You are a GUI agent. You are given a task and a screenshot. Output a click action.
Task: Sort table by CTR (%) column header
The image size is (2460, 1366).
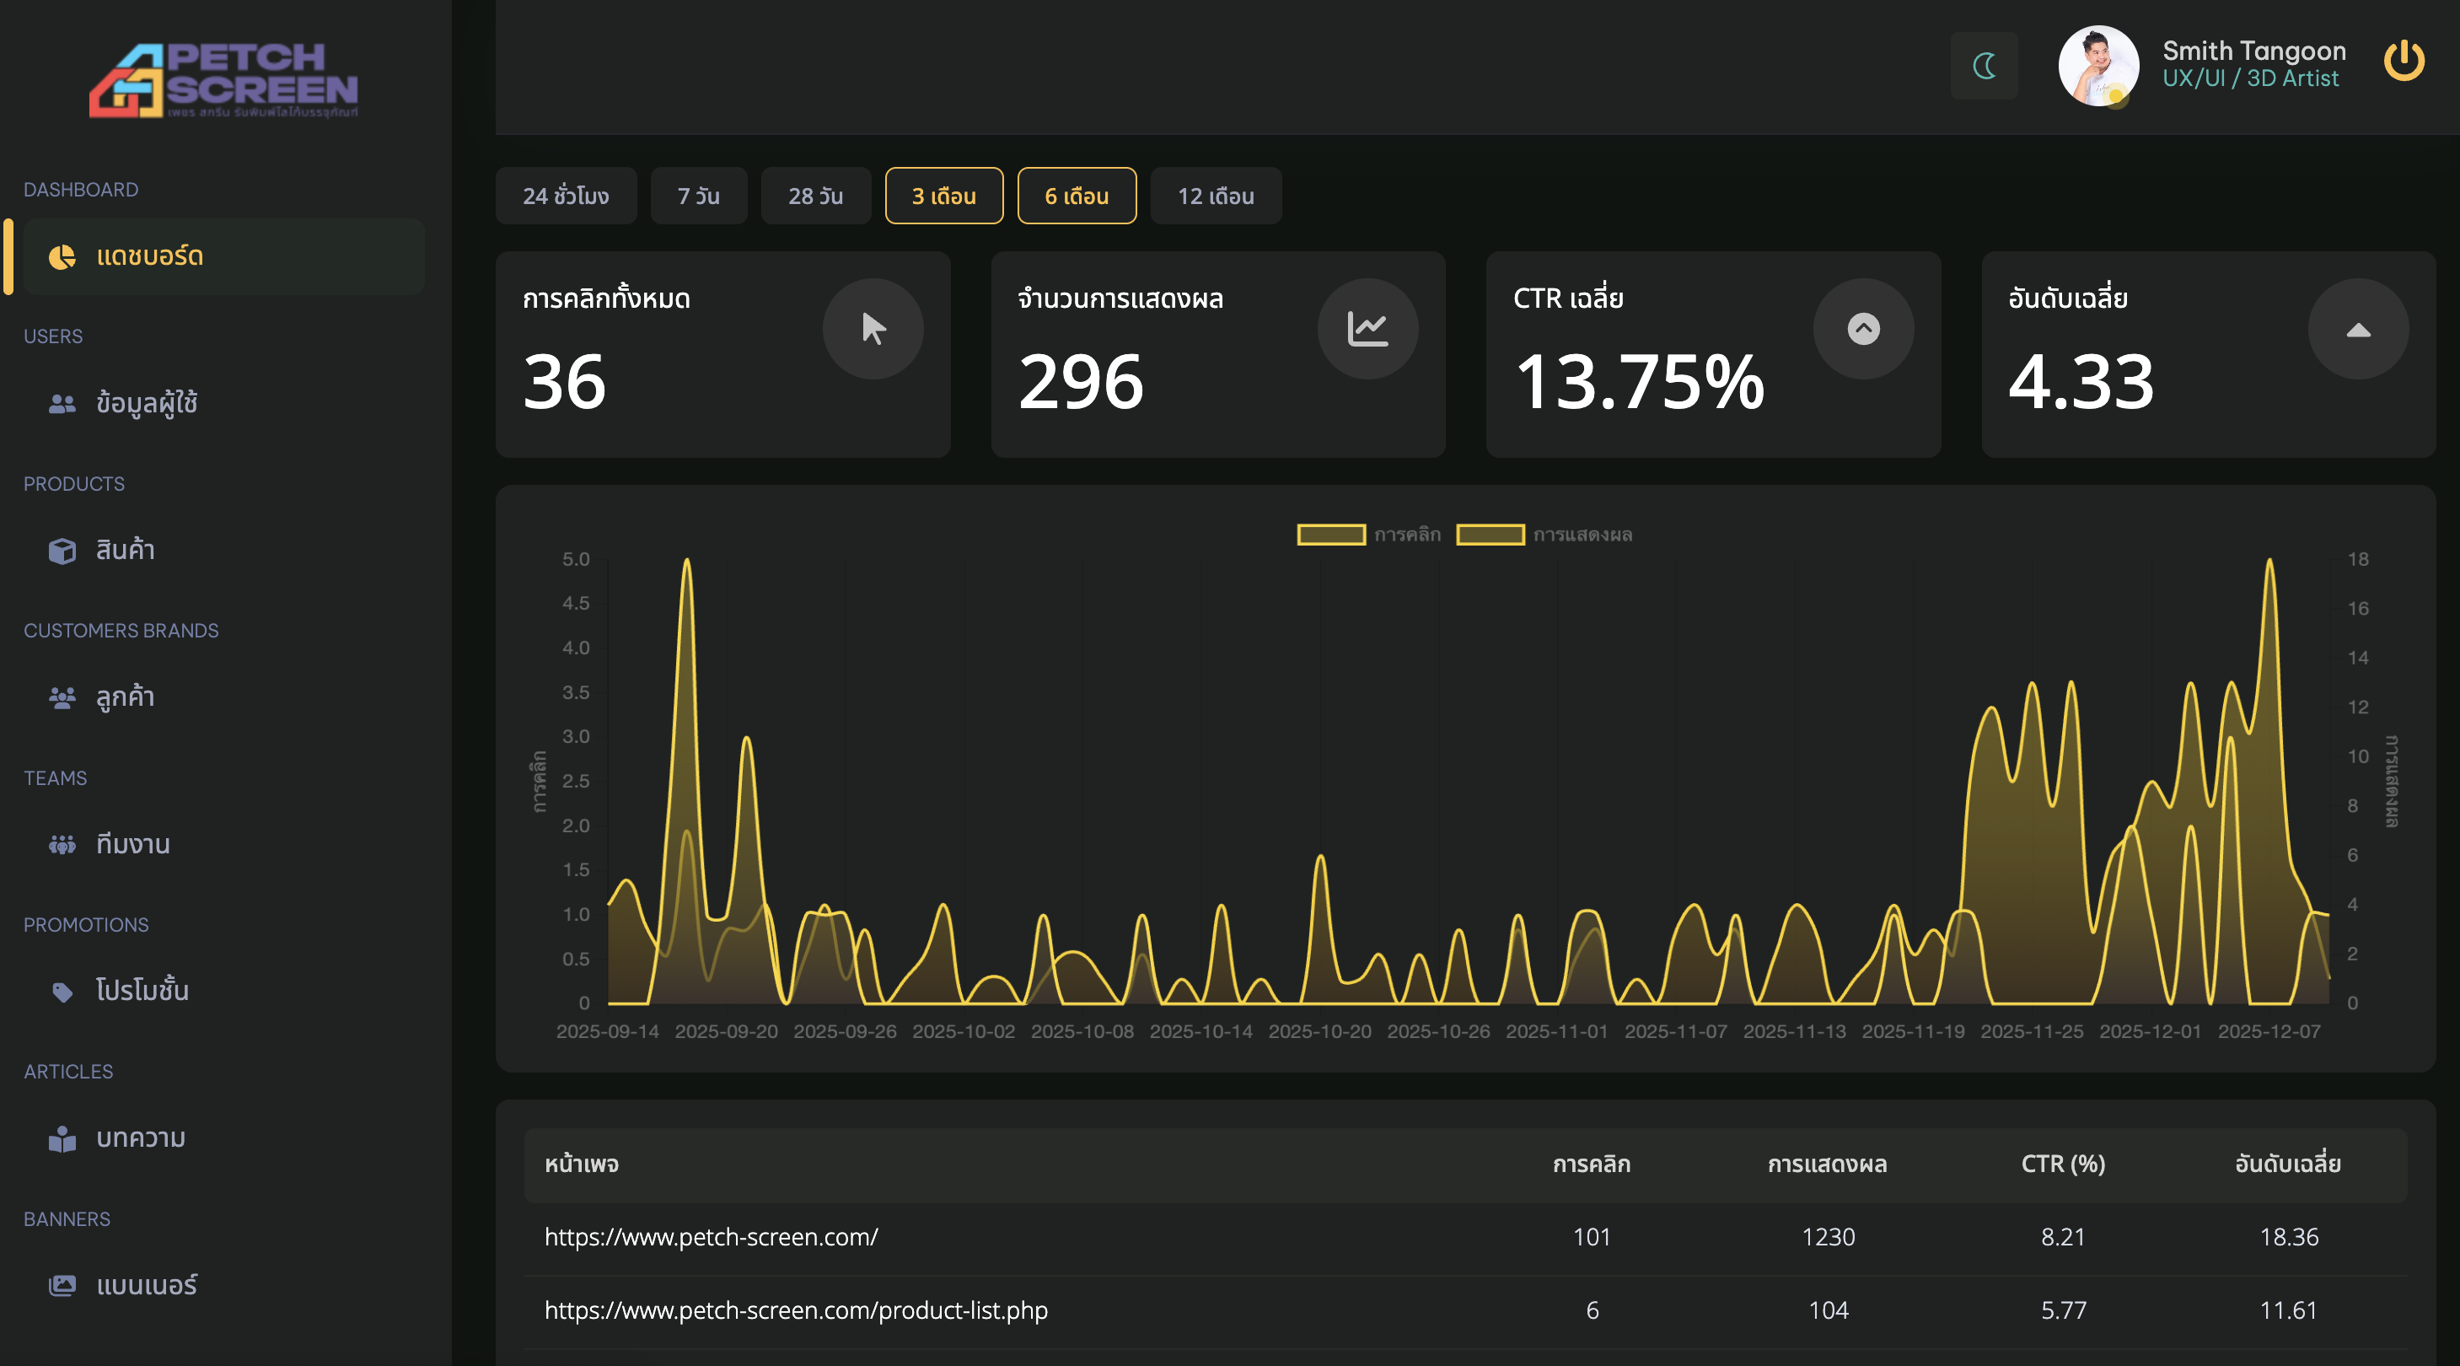[2063, 1164]
